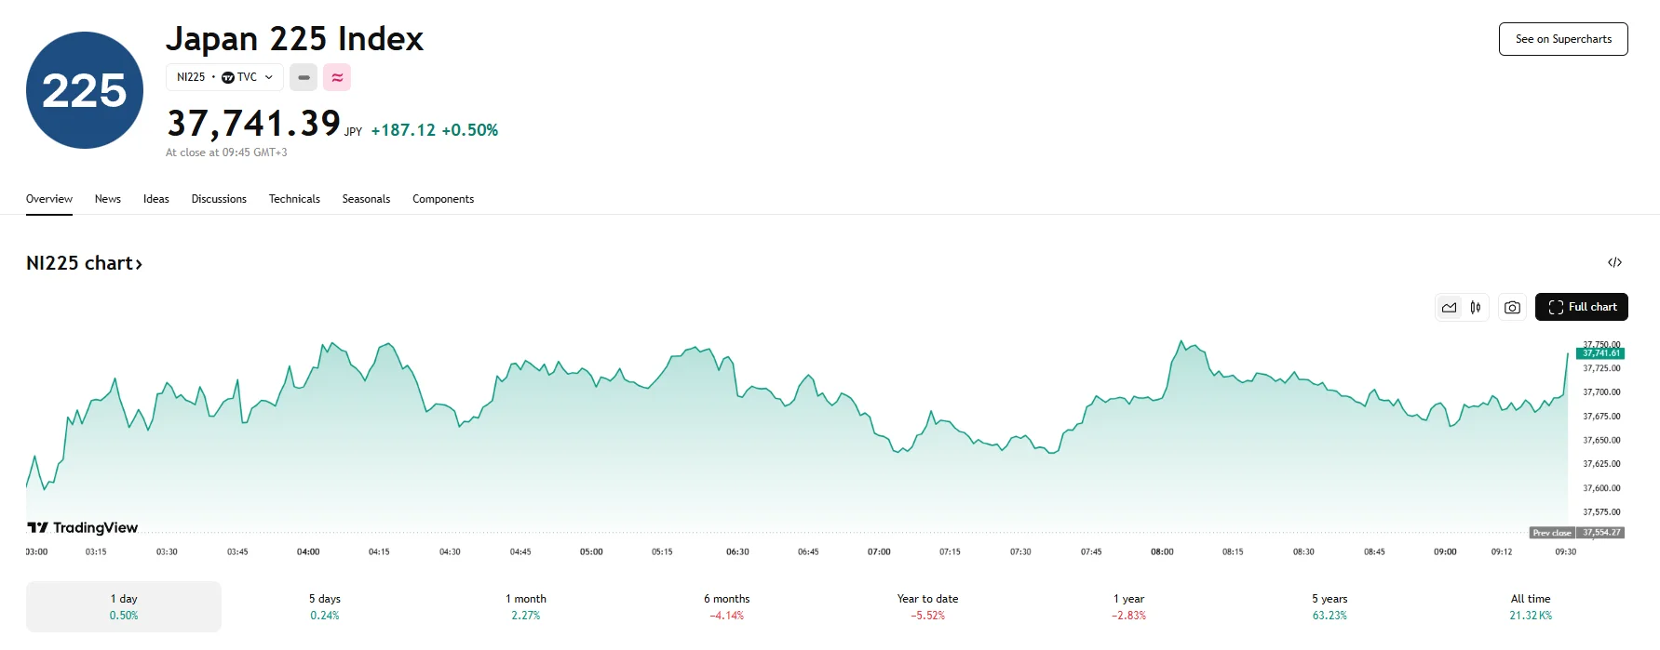Click the 37,650.00 price axis label
Viewport: 1660px width, 650px height.
pos(1601,440)
